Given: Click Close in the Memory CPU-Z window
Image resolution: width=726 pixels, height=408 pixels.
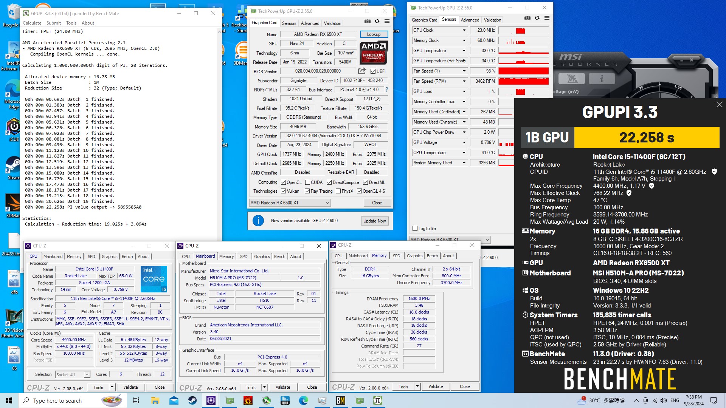Looking at the screenshot, I should 465,386.
